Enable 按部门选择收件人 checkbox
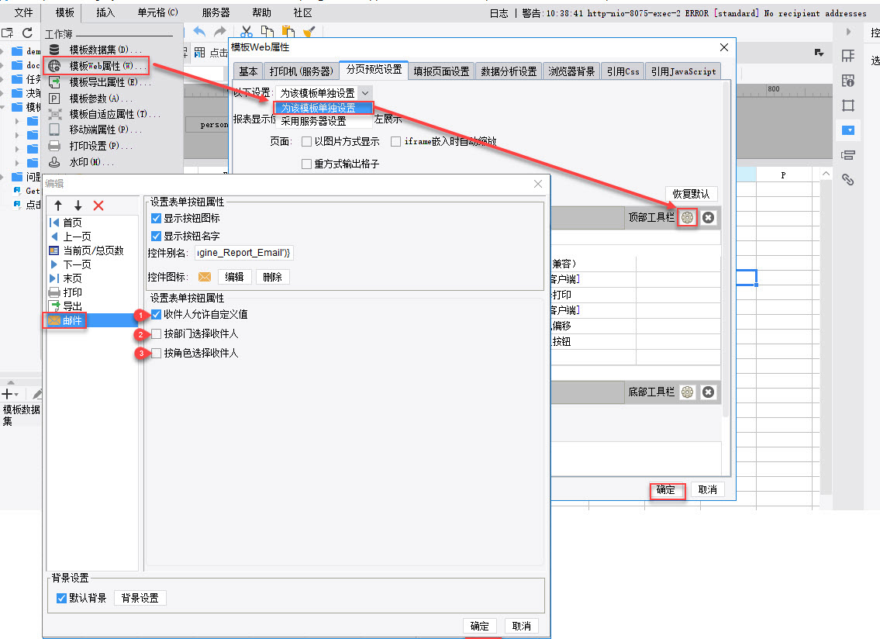Viewport: 880px width, 639px height. [x=157, y=333]
